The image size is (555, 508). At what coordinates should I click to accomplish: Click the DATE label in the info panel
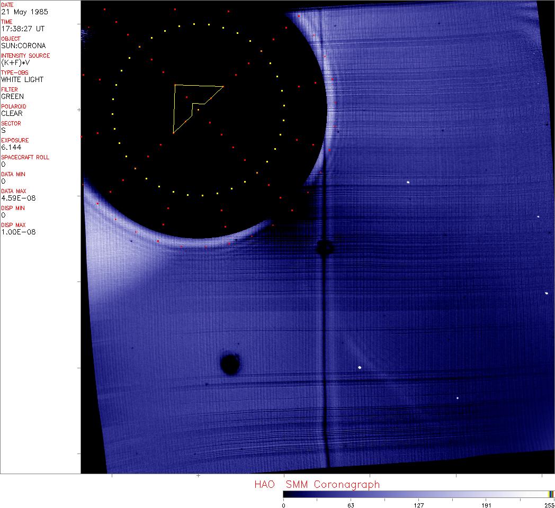(7, 5)
